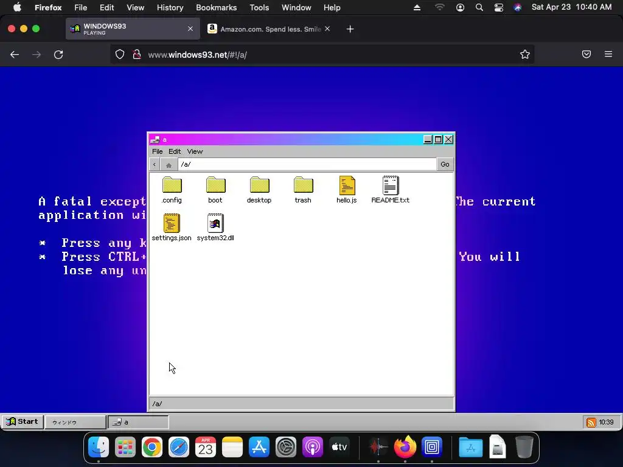Open Finder from the Dock

point(99,447)
